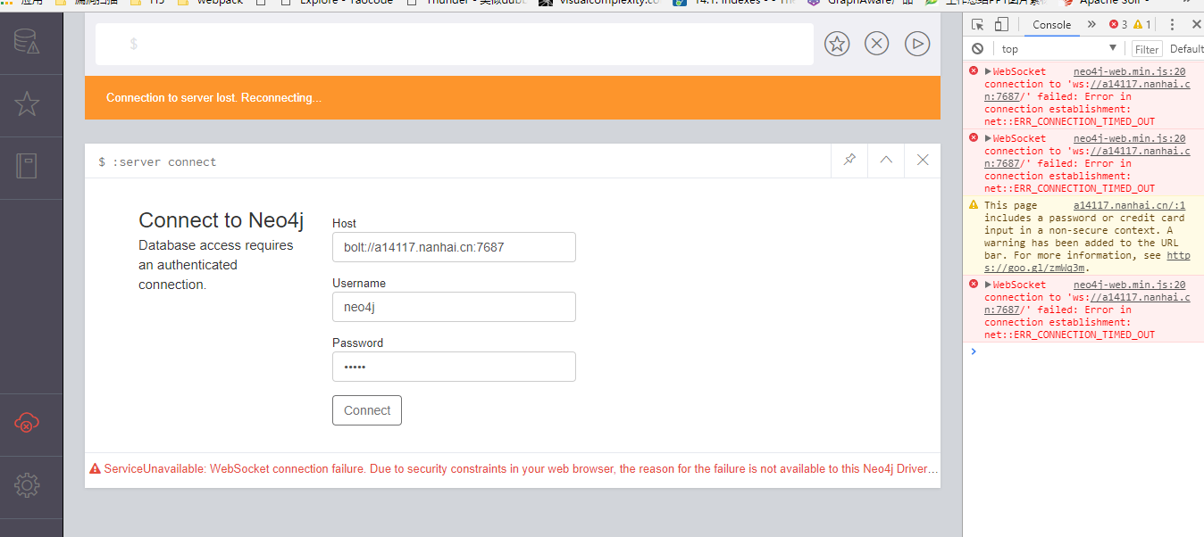Click the red error count 3
Viewport: 1204px width, 537px height.
1118,25
